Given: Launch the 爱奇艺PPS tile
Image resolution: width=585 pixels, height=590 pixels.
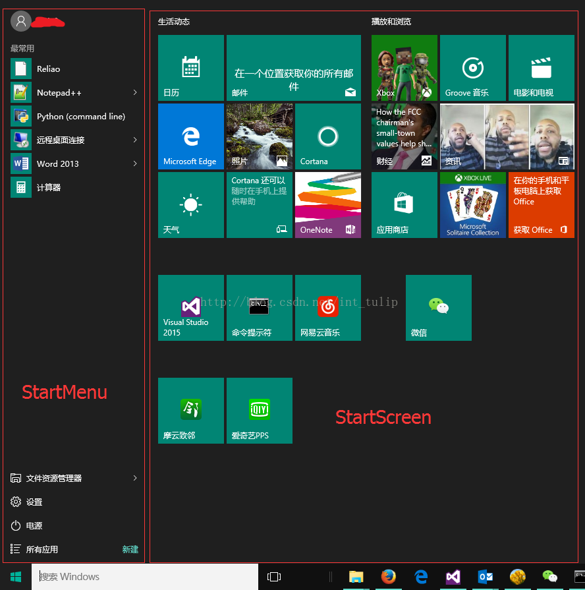Looking at the screenshot, I should [260, 411].
